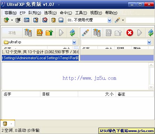Open the site manager list icon

coord(27,20)
